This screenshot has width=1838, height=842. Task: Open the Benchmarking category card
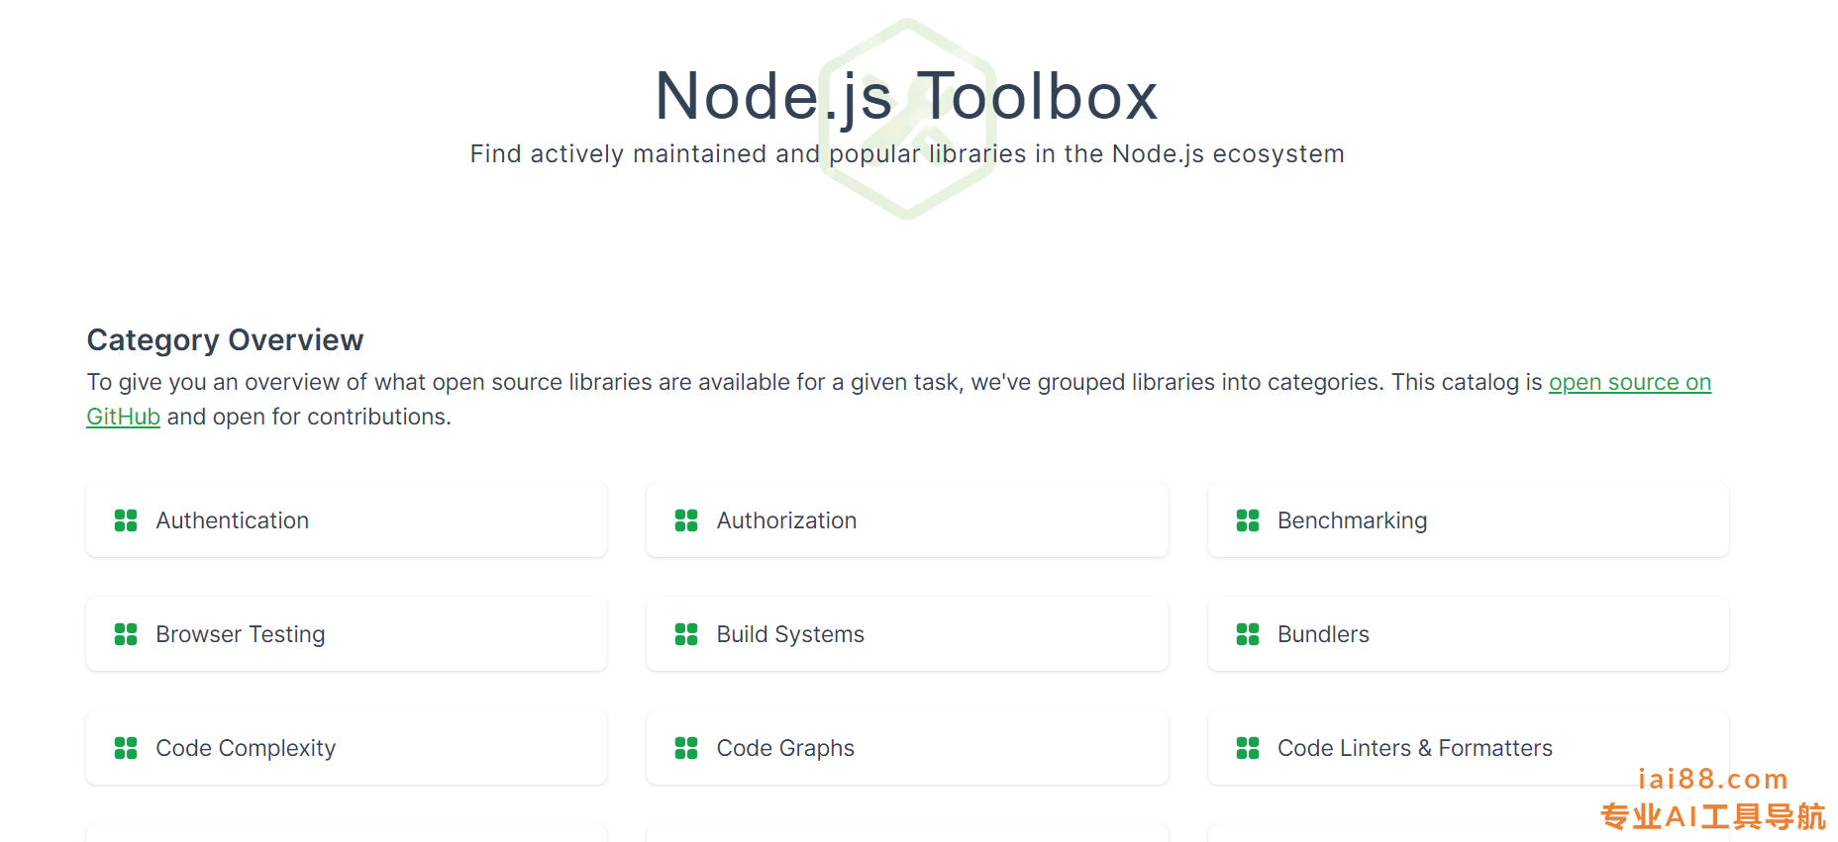click(x=1469, y=520)
